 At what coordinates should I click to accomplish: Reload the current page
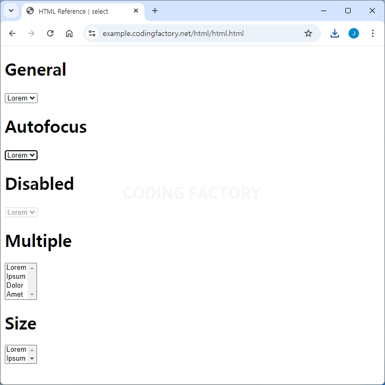coord(50,33)
